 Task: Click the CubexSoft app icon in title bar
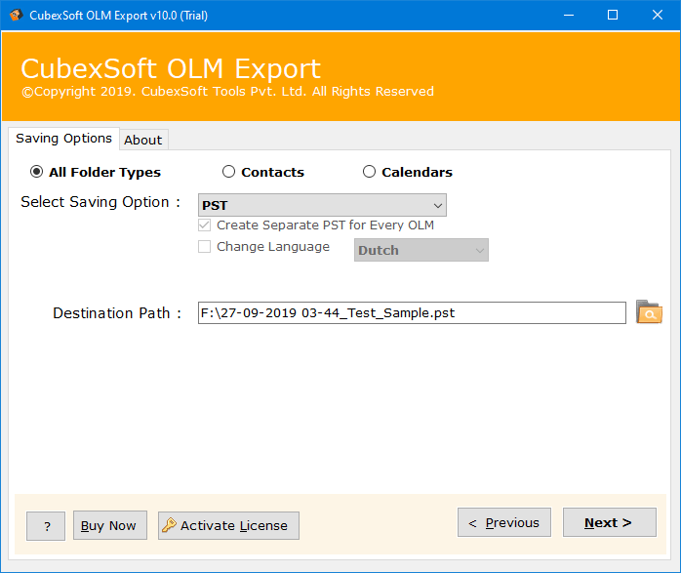pos(16,15)
